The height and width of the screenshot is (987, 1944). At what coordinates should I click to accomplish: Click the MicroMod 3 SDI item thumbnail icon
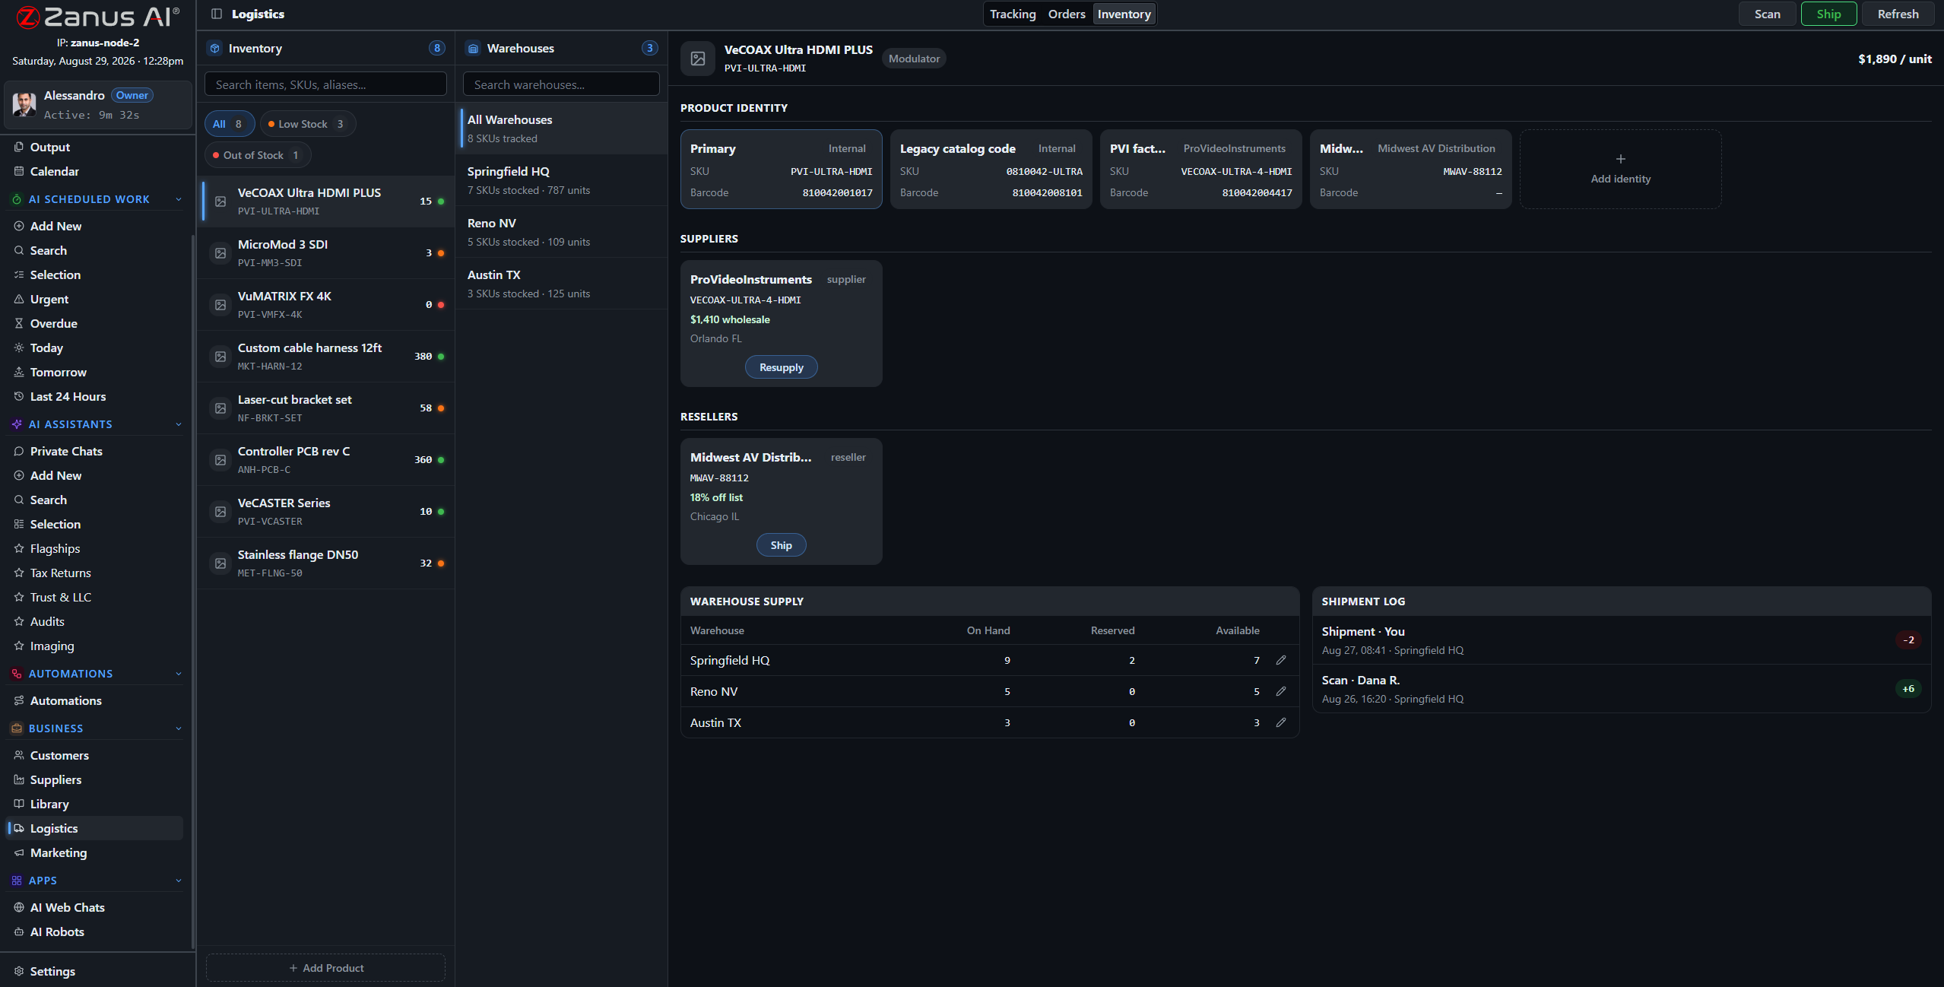coord(220,253)
